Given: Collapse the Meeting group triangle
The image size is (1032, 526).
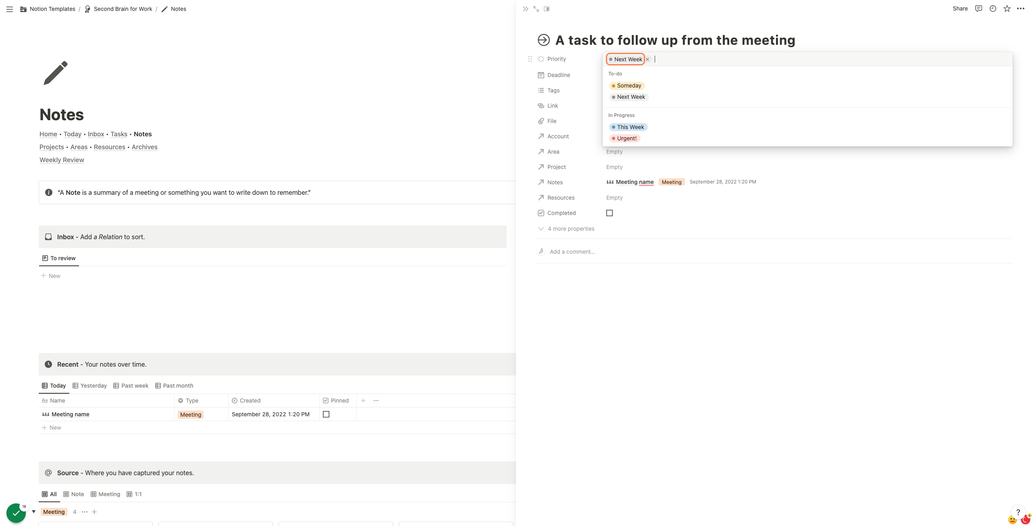Looking at the screenshot, I should pos(34,512).
